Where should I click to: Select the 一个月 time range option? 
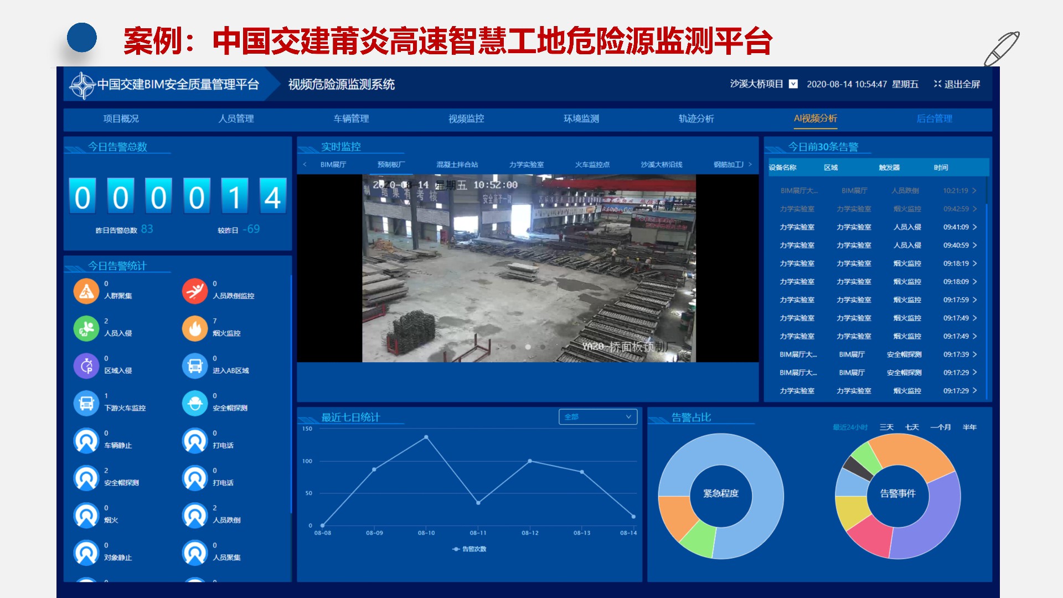click(940, 427)
